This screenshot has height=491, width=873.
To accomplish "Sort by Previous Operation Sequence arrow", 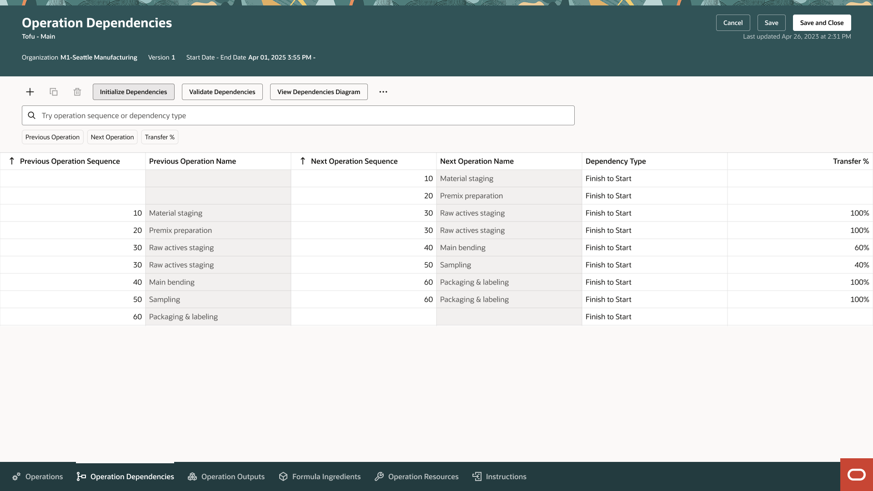I will 12,161.
